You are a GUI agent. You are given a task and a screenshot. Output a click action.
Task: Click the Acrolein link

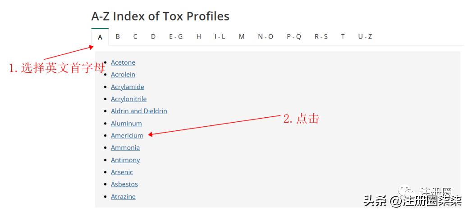(123, 75)
